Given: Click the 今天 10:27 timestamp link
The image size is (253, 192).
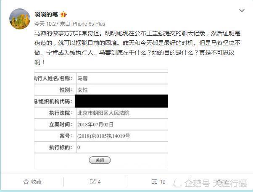Looking at the screenshot, I should [x=46, y=24].
